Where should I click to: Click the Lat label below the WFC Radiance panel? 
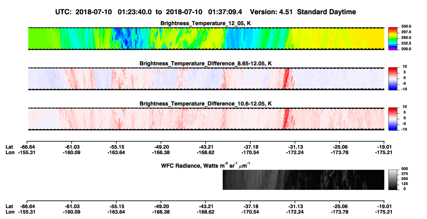click(x=10, y=206)
